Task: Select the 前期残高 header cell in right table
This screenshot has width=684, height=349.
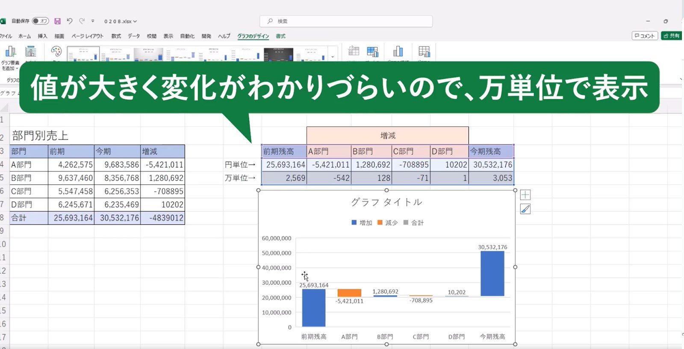Action: click(x=284, y=151)
